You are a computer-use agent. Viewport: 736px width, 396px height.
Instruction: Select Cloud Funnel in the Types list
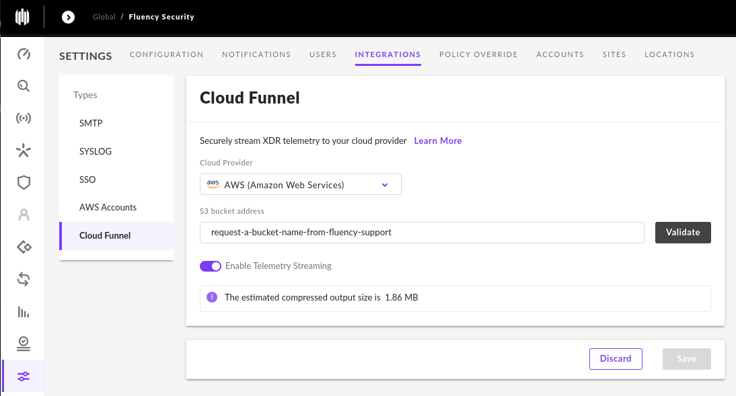(x=116, y=235)
